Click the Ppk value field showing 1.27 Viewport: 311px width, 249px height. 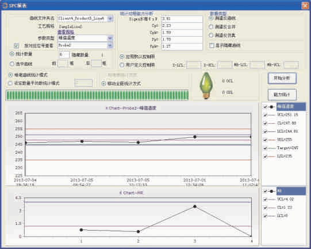(x=182, y=46)
